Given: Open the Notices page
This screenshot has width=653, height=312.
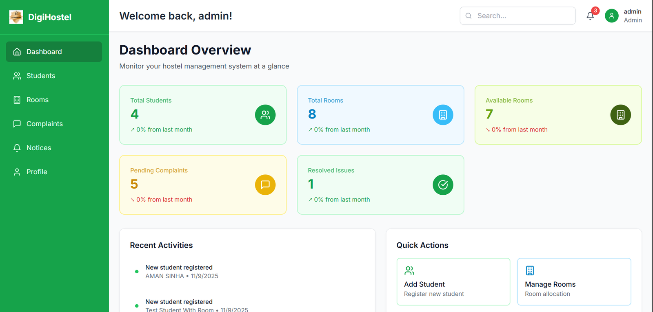Looking at the screenshot, I should pos(54,148).
